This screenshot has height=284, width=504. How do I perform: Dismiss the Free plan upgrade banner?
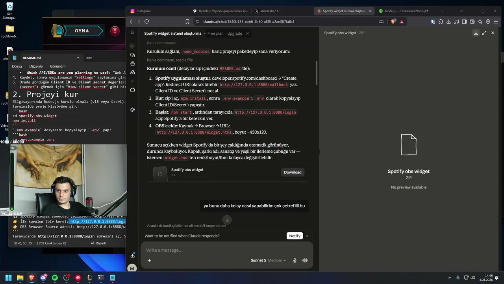[247, 34]
